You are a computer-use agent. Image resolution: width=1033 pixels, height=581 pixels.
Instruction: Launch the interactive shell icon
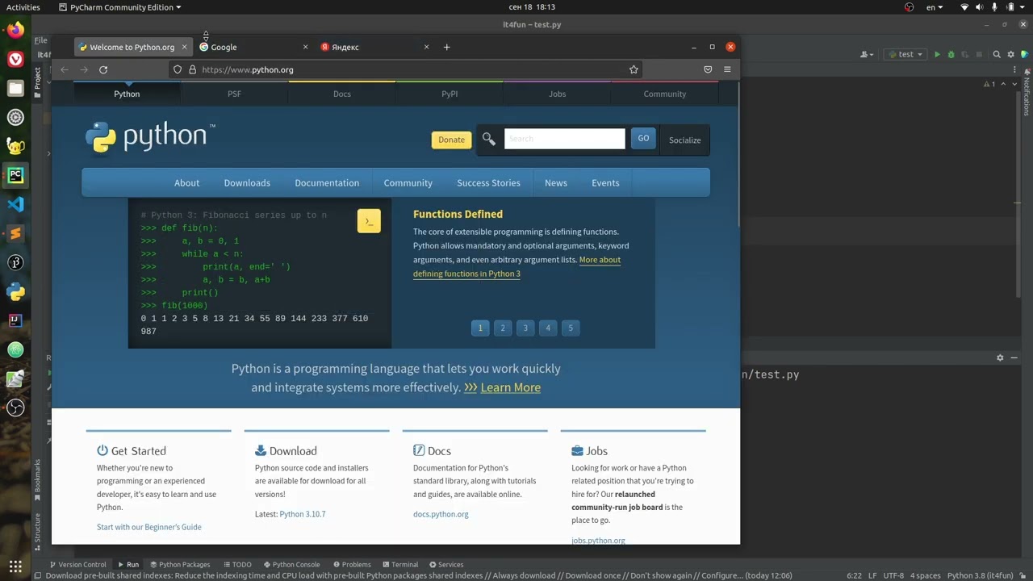(369, 221)
